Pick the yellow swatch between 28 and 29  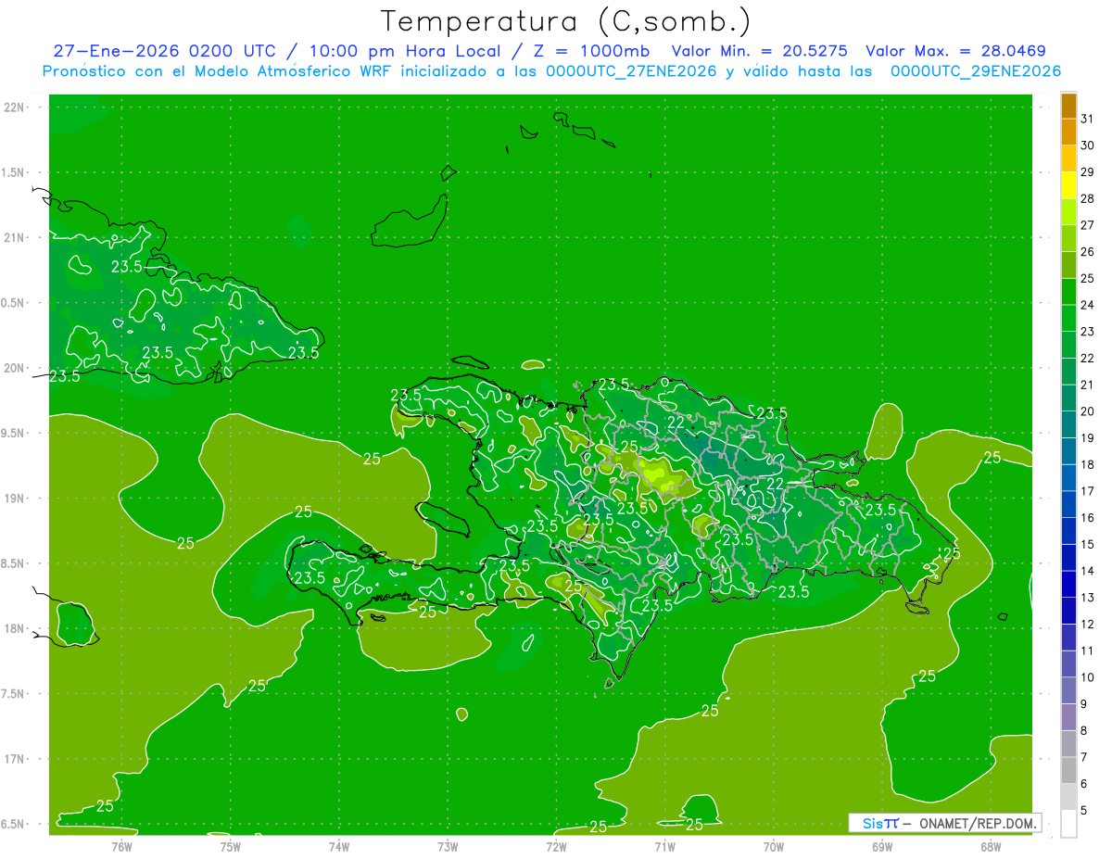[x=1068, y=185]
